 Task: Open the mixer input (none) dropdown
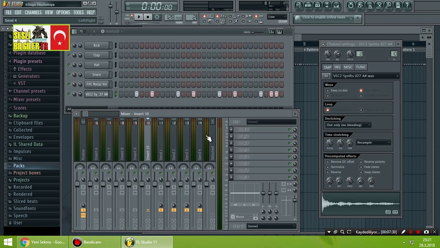tap(272, 122)
